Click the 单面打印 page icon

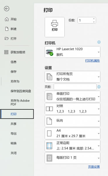click(49, 97)
